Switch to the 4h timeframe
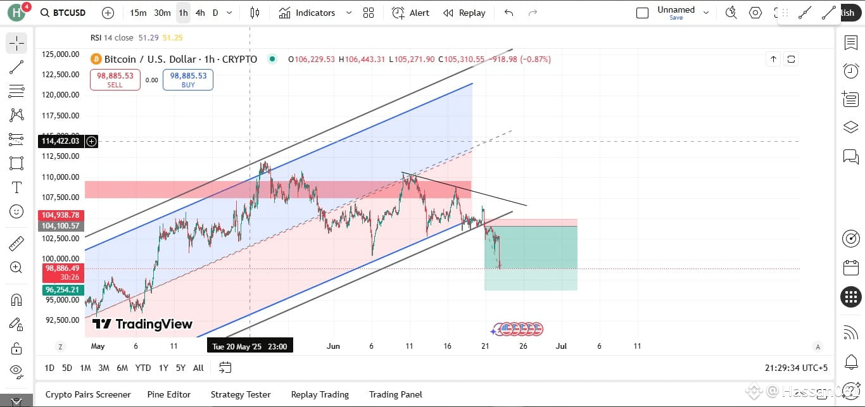Screen dimensions: 865x407 tap(200, 13)
